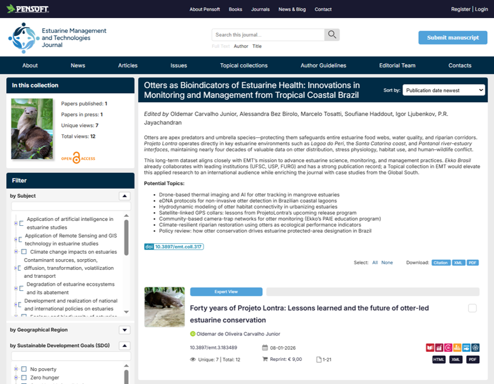Open the Topical collections menu

click(244, 66)
